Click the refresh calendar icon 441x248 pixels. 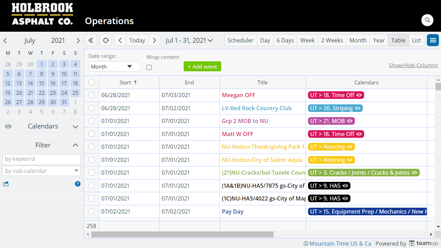[x=106, y=40]
